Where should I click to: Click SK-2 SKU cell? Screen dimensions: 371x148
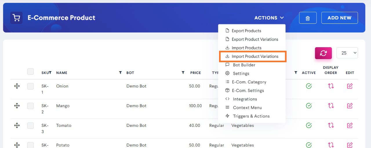[45, 109]
